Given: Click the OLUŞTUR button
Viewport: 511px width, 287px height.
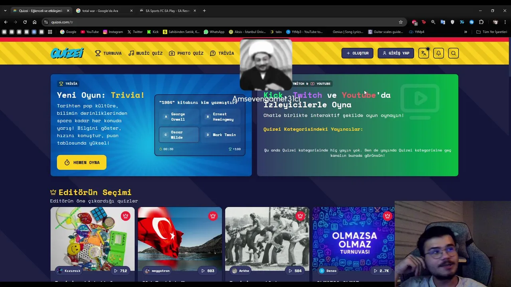Looking at the screenshot, I should coord(357,53).
